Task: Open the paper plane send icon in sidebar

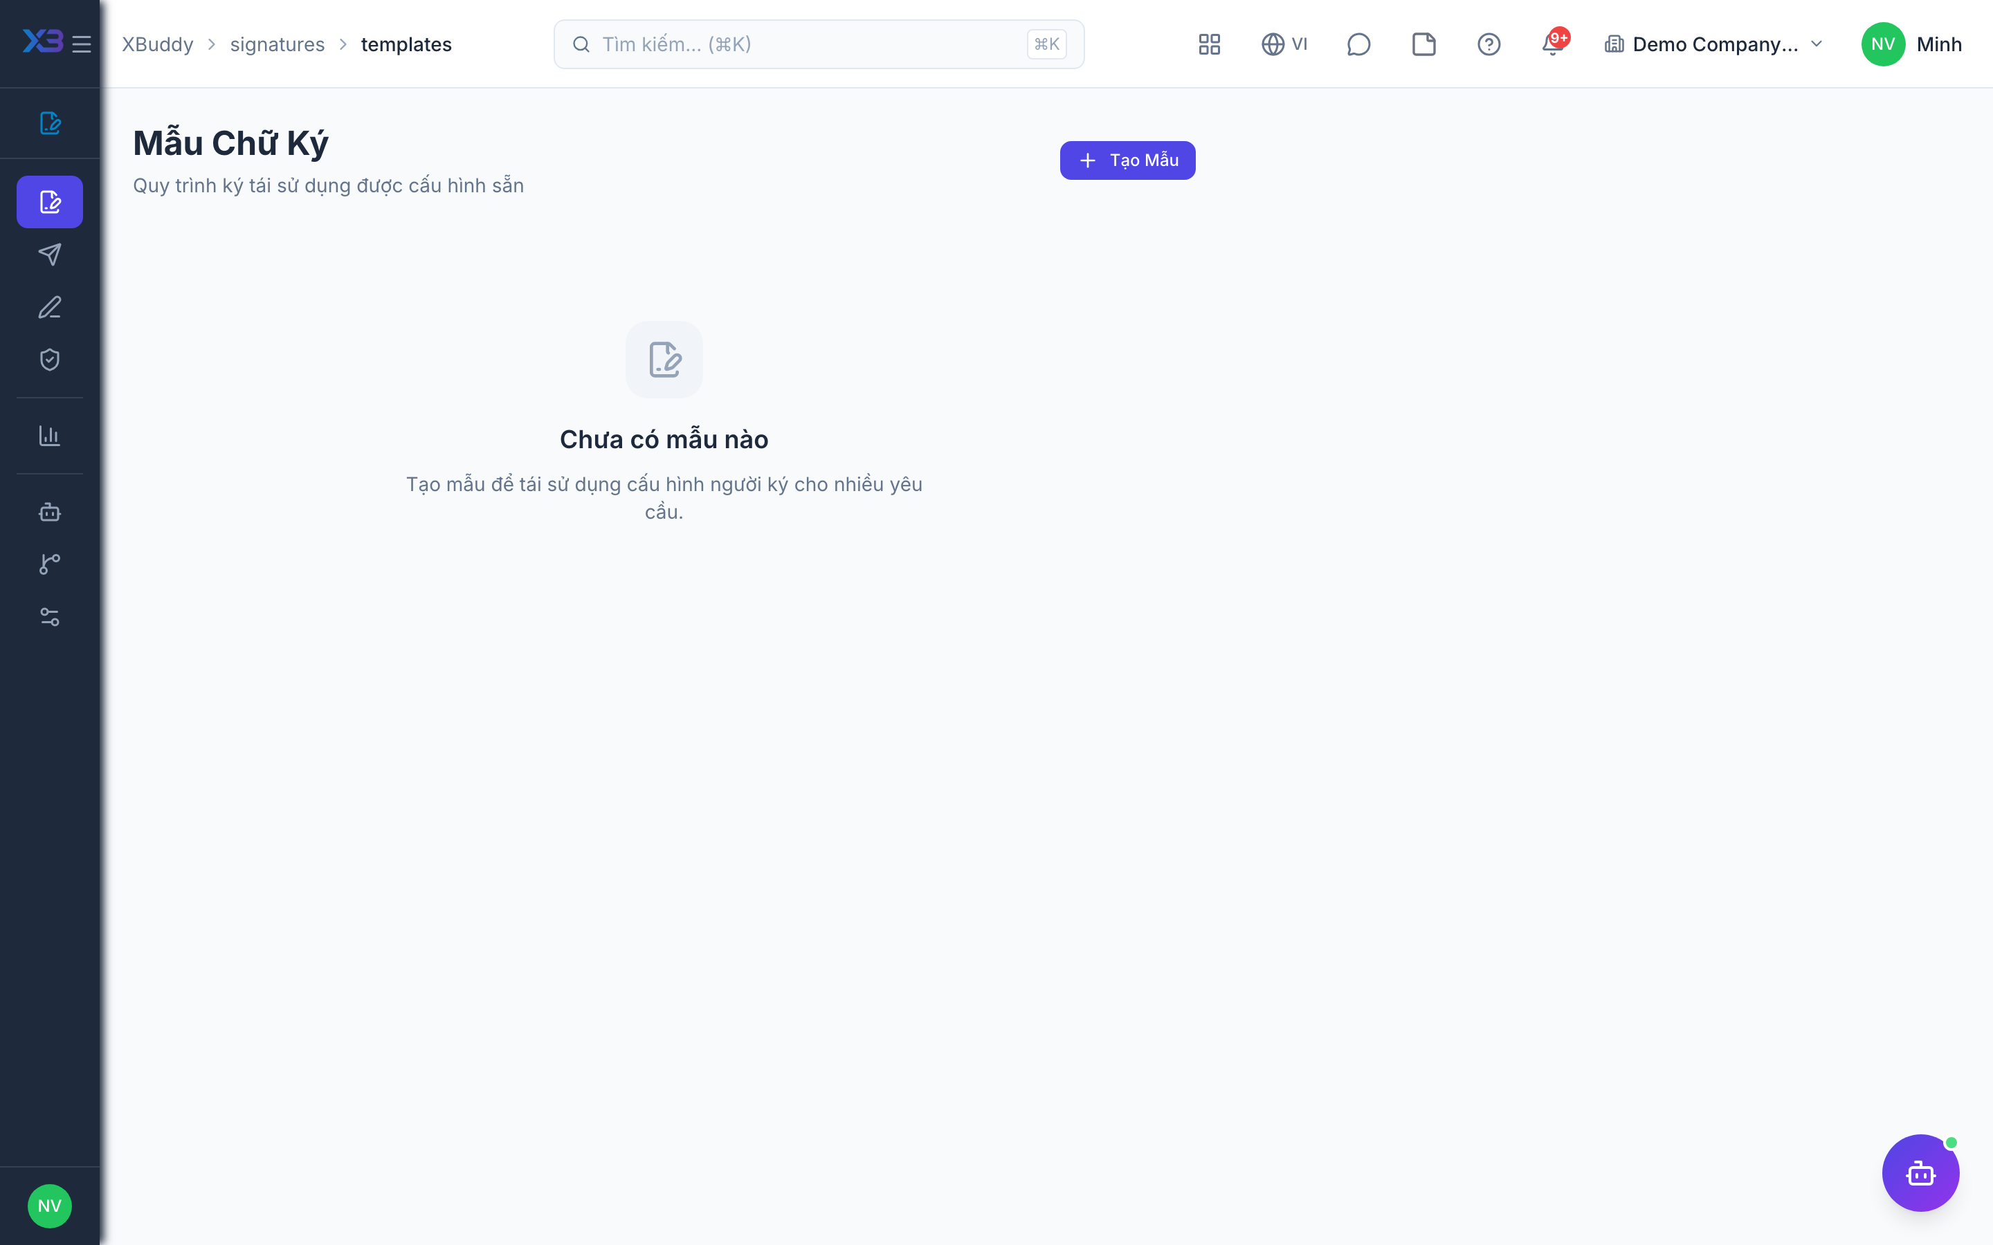Action: (x=49, y=255)
